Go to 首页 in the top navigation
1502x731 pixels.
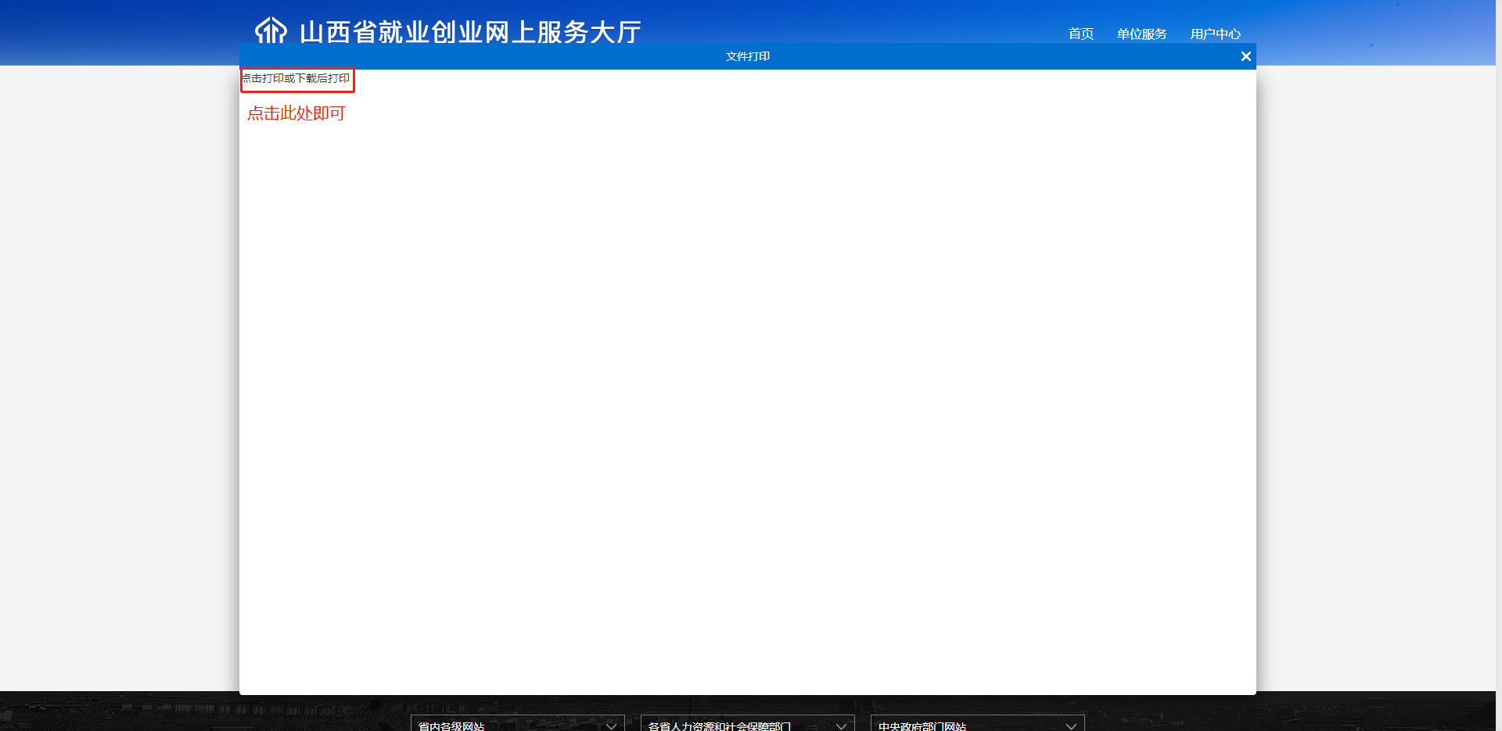pyautogui.click(x=1081, y=34)
